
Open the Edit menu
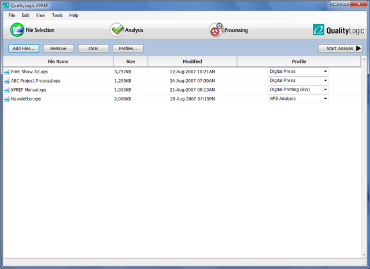[x=25, y=16]
